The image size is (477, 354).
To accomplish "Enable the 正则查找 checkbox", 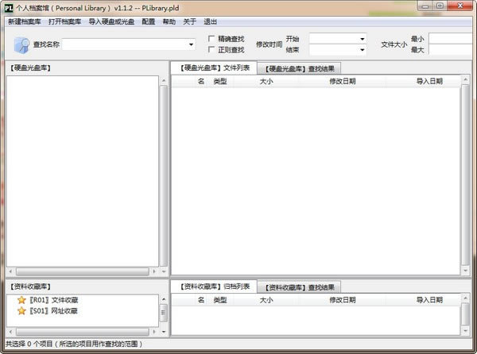I will tap(211, 49).
